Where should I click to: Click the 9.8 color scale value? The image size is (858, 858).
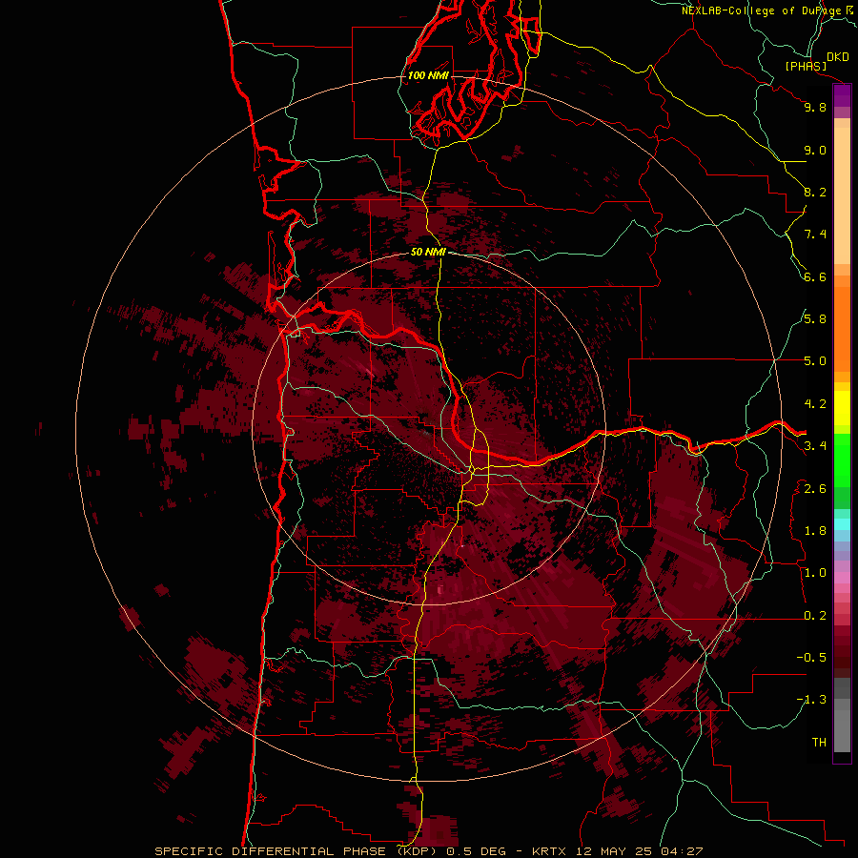[x=815, y=107]
